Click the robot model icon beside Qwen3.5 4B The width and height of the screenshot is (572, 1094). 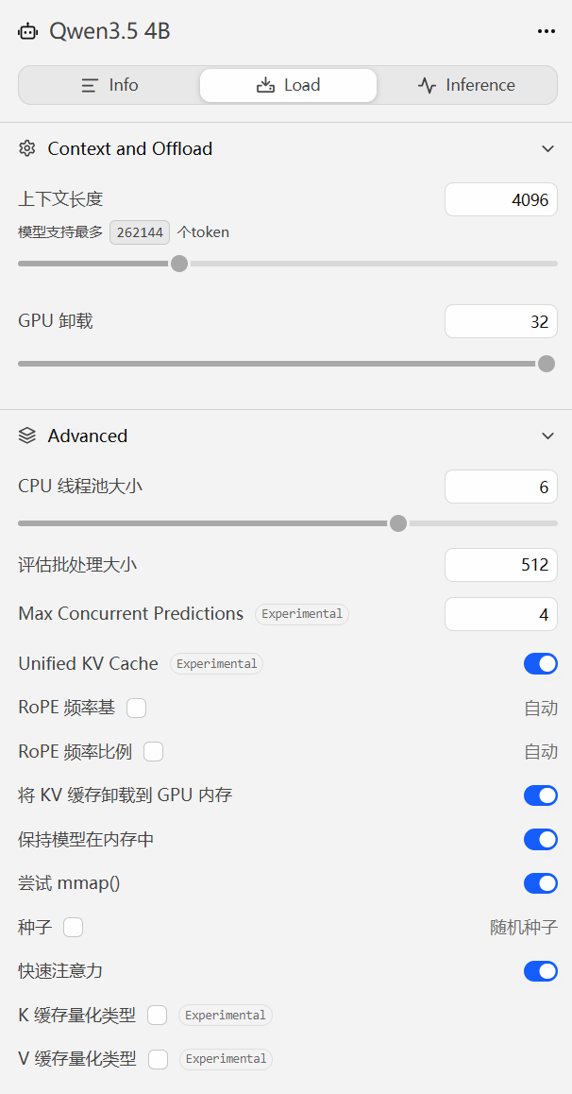coord(27,31)
